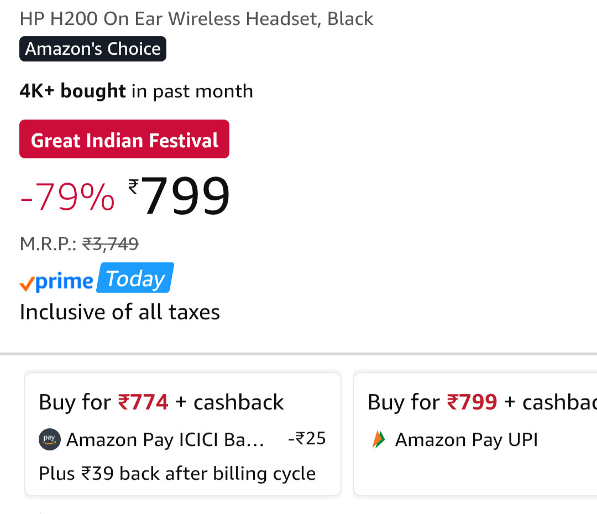The width and height of the screenshot is (597, 514).
Task: Click the Amazon Pay UPI offer label
Action: (x=466, y=440)
